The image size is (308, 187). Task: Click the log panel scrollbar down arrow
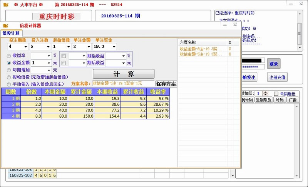pyautogui.click(x=300, y=47)
